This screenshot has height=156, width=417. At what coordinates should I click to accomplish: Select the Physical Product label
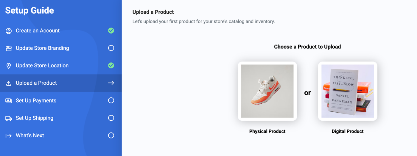[x=267, y=131]
